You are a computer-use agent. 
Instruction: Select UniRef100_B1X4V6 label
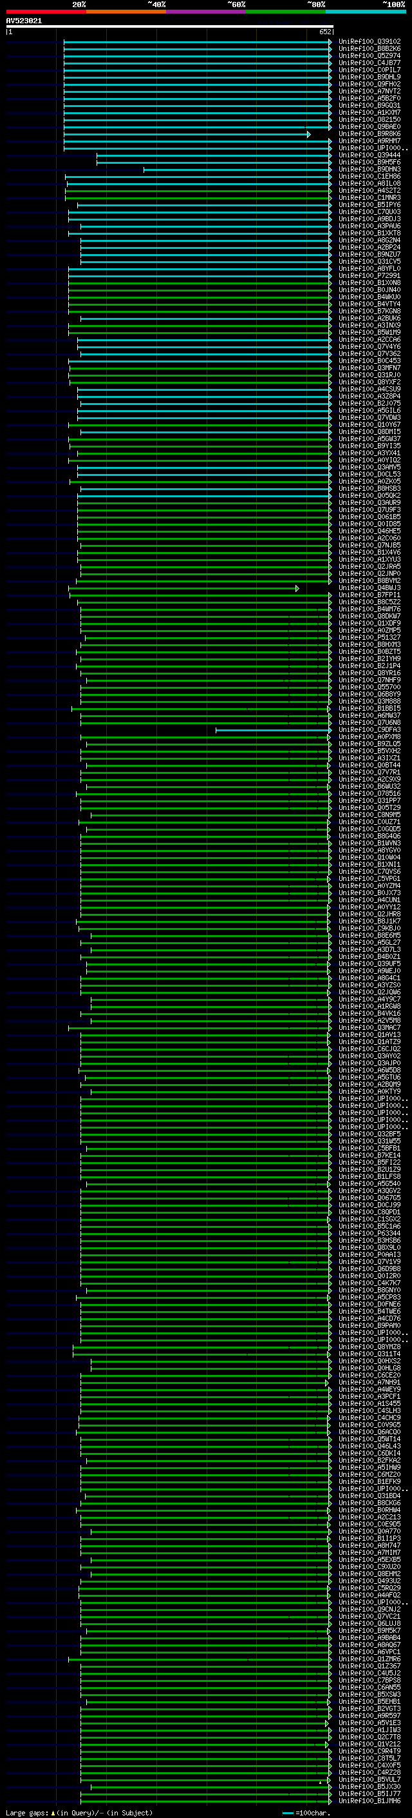tap(370, 553)
